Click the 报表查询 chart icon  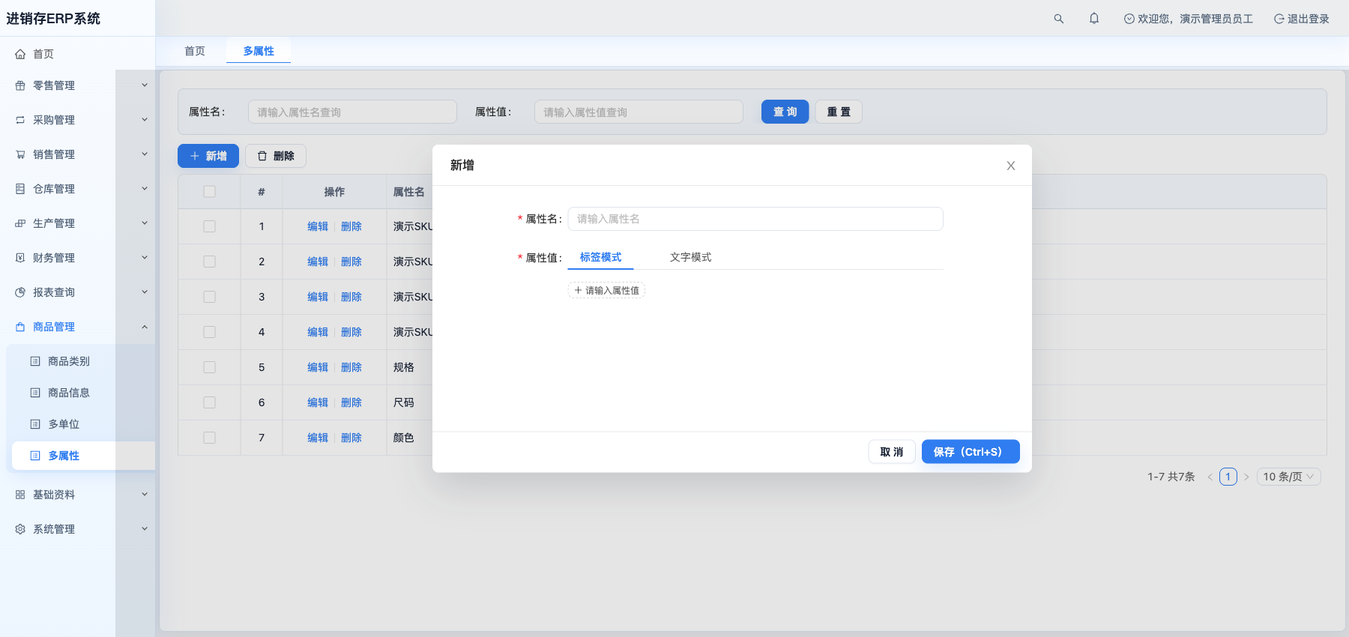[20, 292]
